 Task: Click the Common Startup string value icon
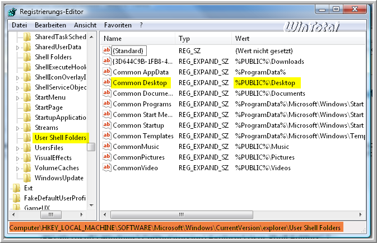tap(107, 125)
